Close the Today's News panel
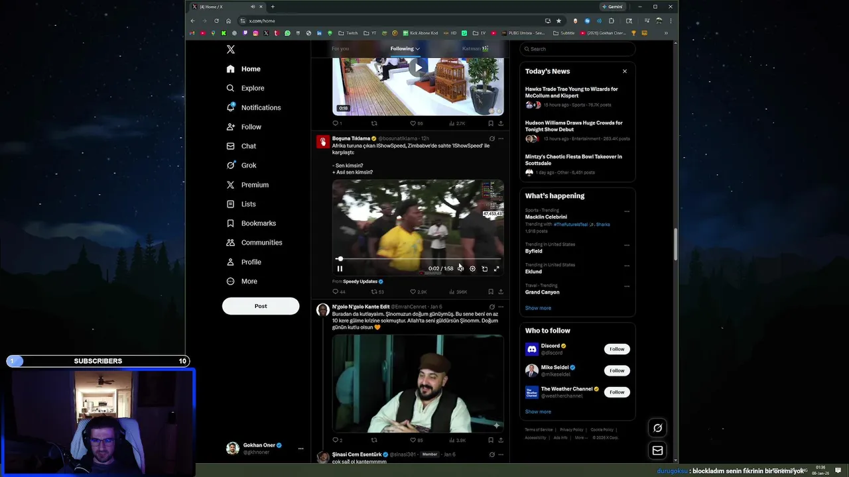 [624, 71]
